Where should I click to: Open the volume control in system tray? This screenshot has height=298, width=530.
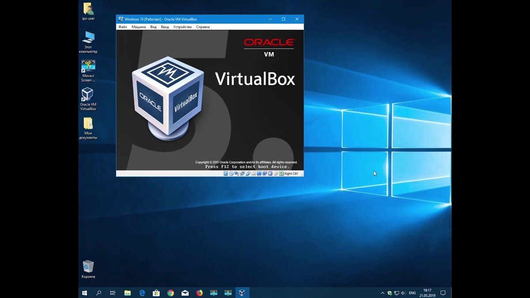(x=403, y=293)
